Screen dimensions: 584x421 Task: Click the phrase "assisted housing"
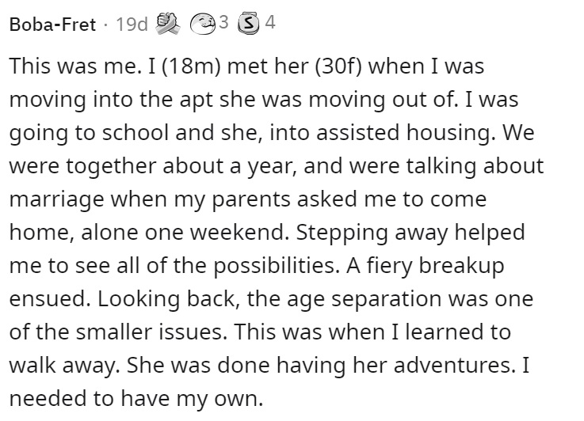click(406, 133)
